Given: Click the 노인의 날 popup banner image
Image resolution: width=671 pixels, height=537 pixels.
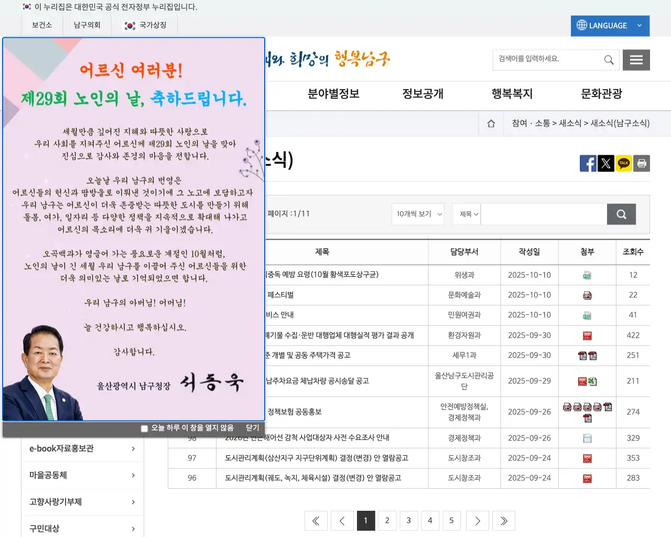Looking at the screenshot, I should pos(134,229).
